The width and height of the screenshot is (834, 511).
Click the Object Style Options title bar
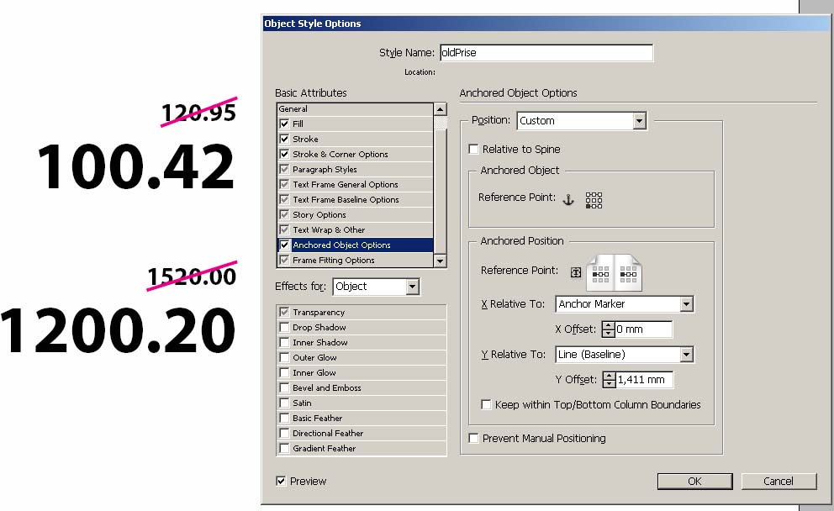[546, 24]
